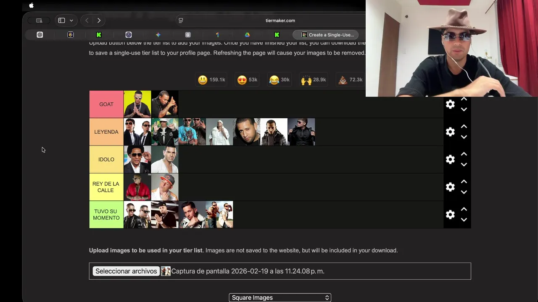Move REY DE LA CALLE row down
This screenshot has width=538, height=302.
464,193
